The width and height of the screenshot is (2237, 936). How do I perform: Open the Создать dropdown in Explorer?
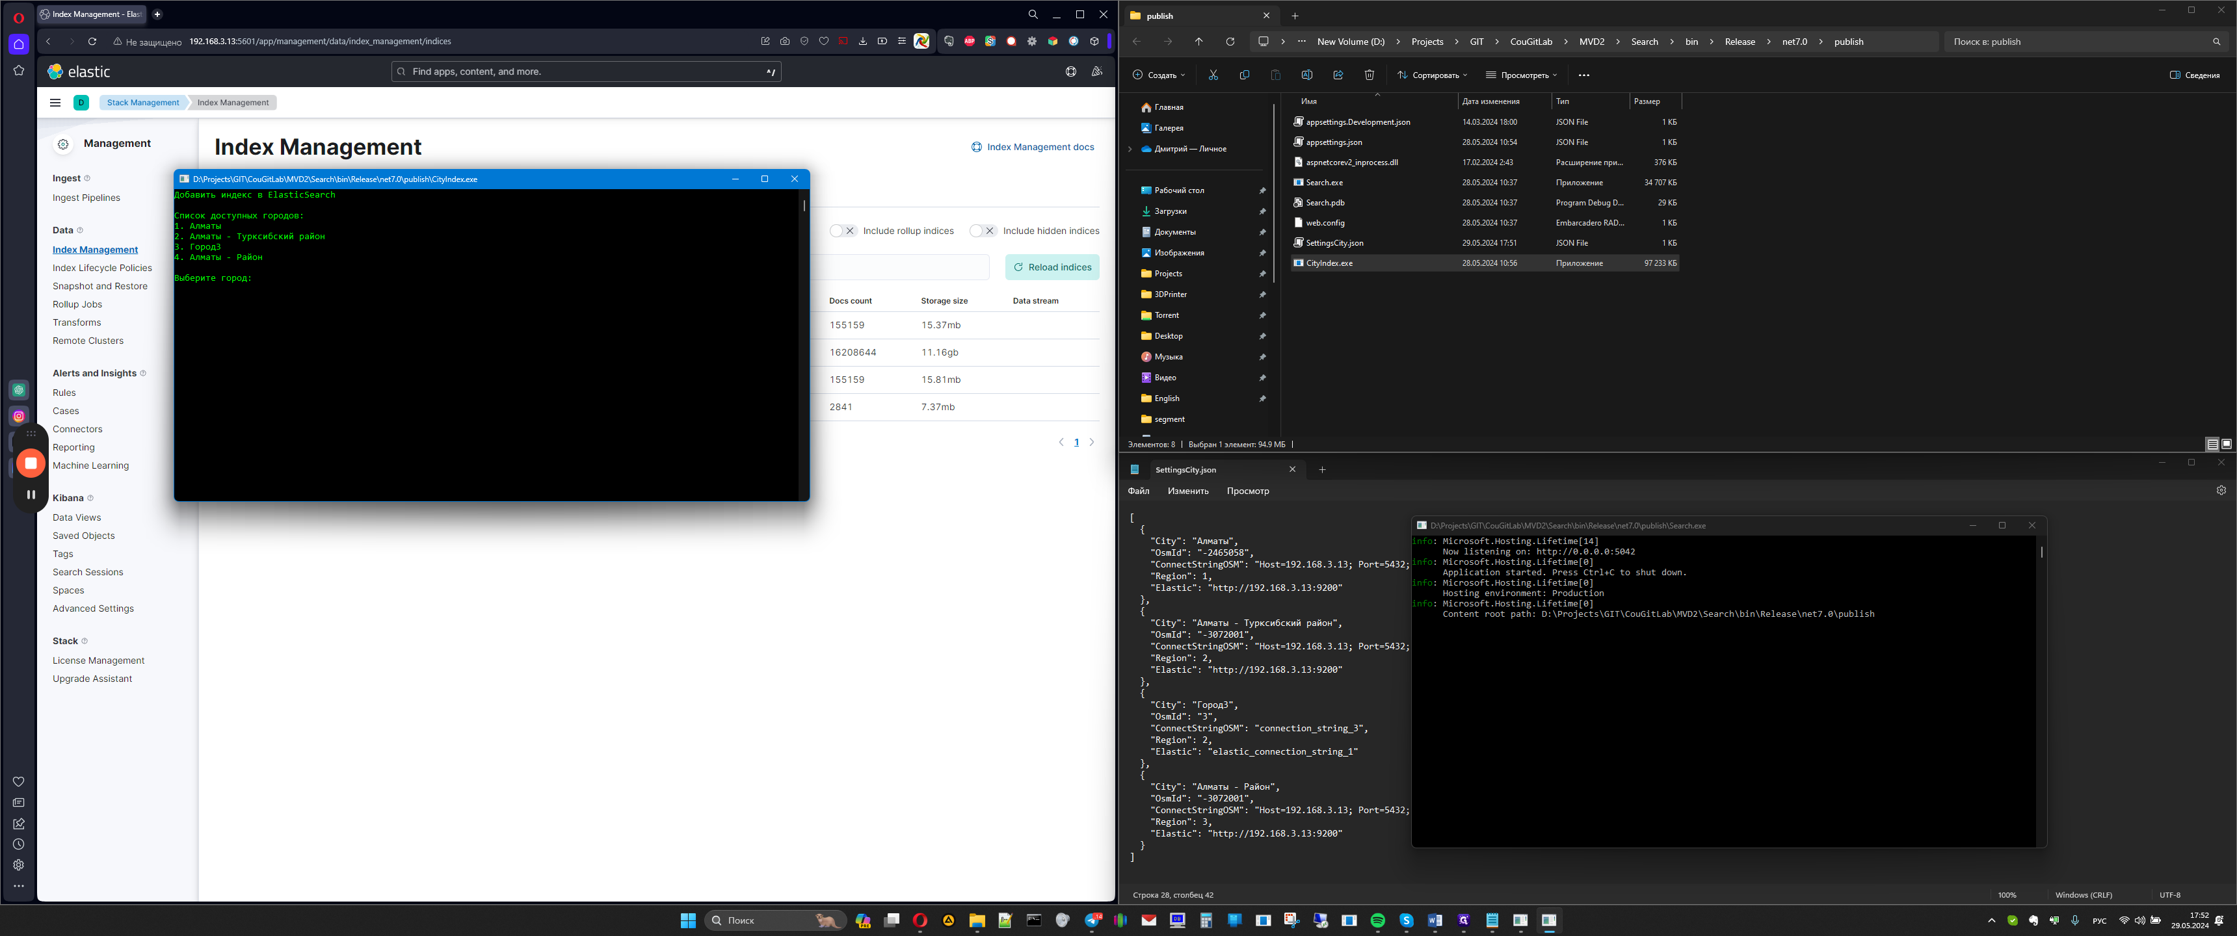1158,75
